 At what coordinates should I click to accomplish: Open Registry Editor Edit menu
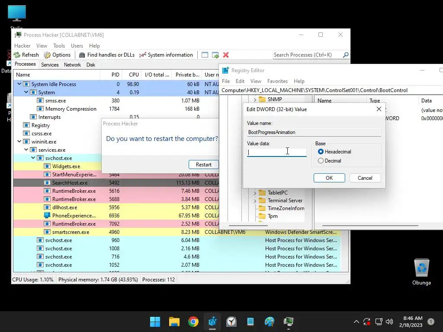[x=240, y=81]
